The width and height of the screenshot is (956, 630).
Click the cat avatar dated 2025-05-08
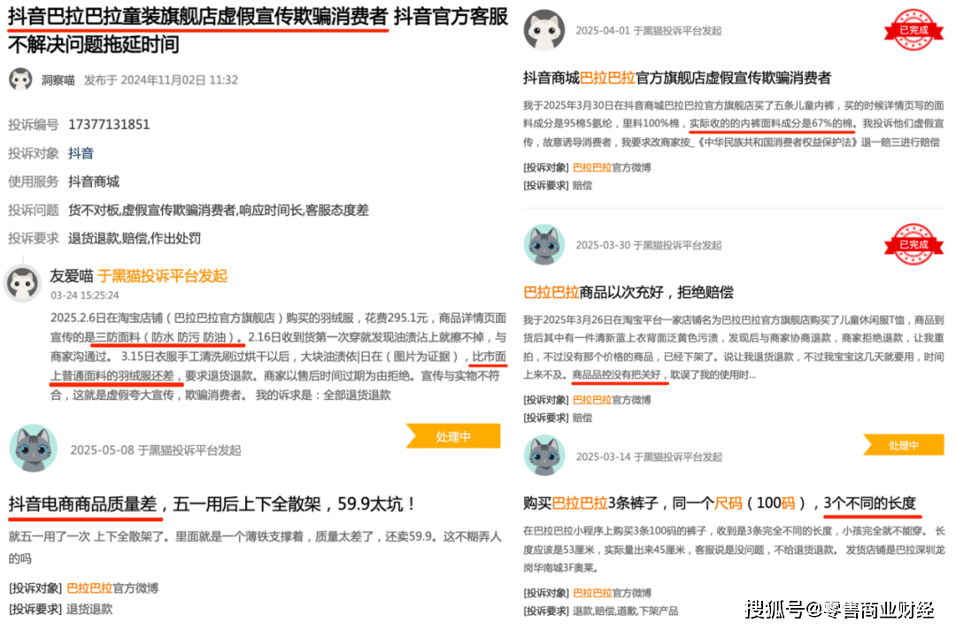tap(33, 449)
